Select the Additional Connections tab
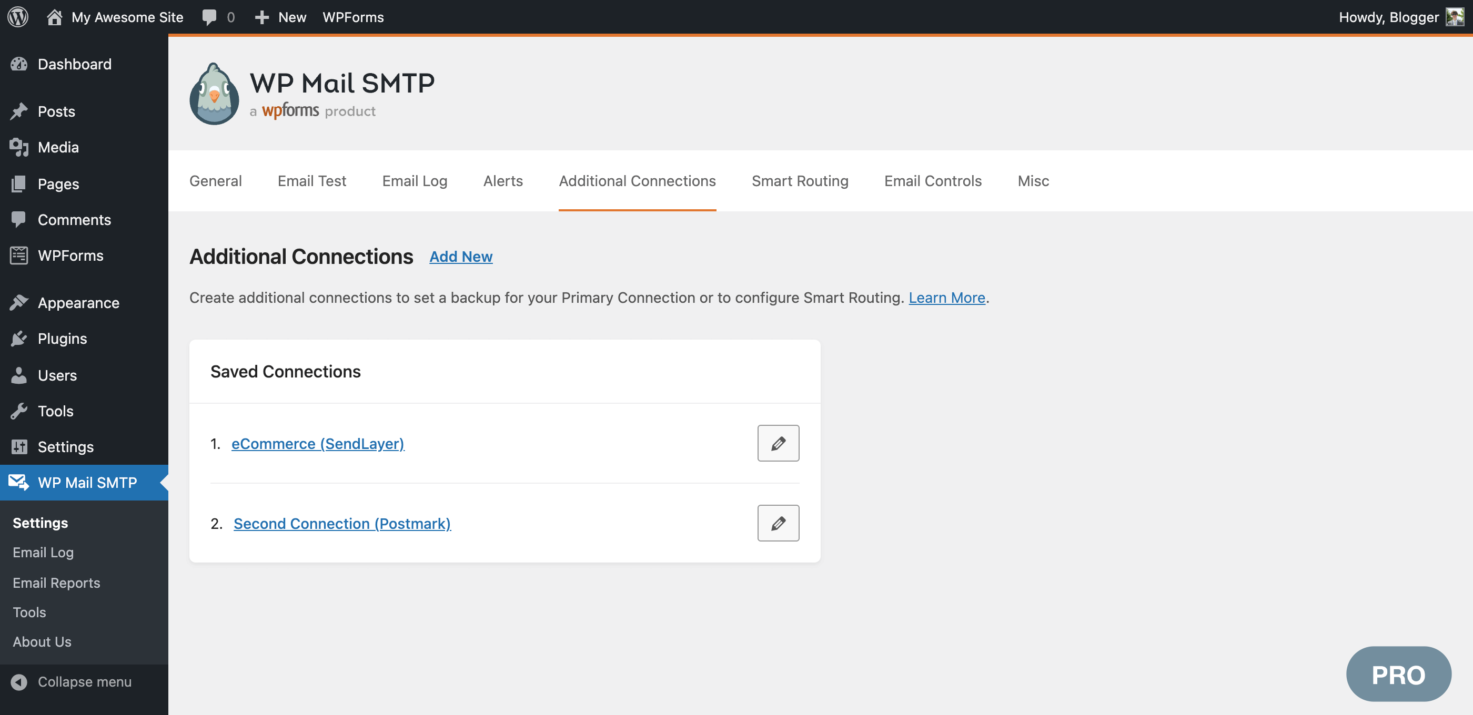 [x=637, y=180]
